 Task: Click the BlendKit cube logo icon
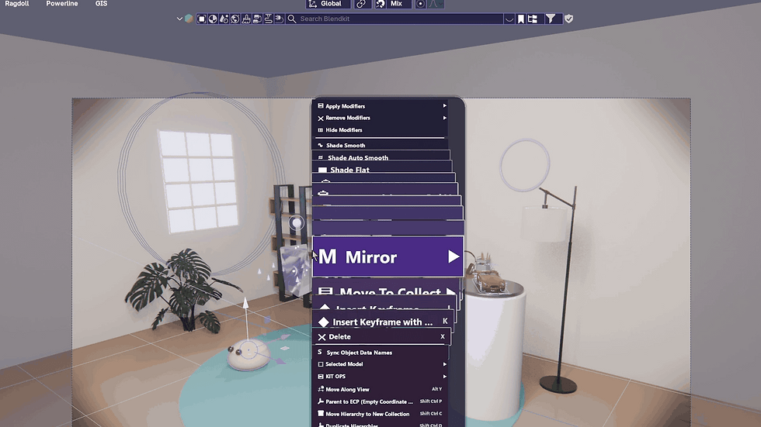pos(189,19)
